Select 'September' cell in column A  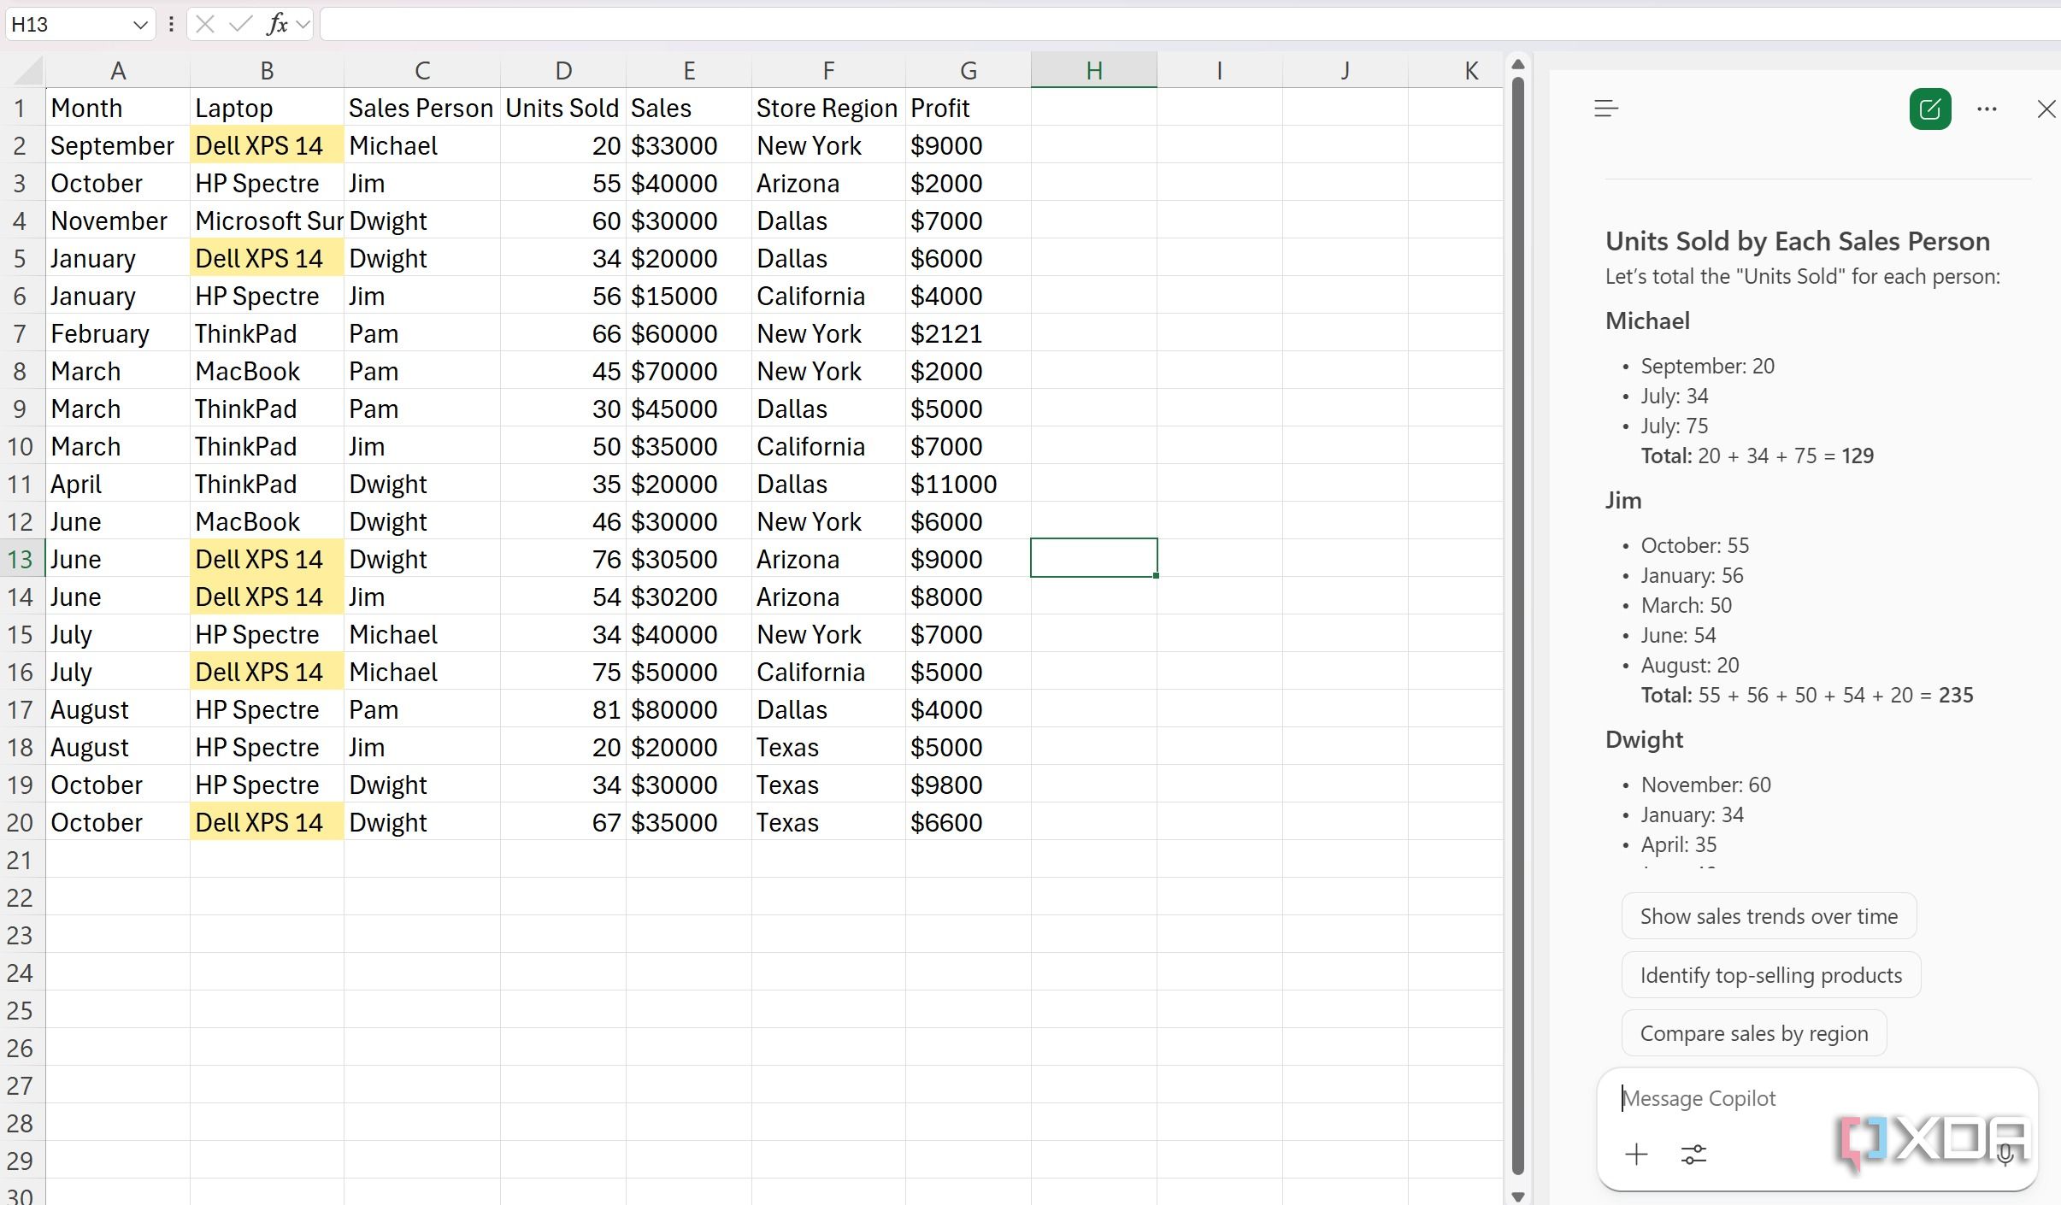point(118,146)
